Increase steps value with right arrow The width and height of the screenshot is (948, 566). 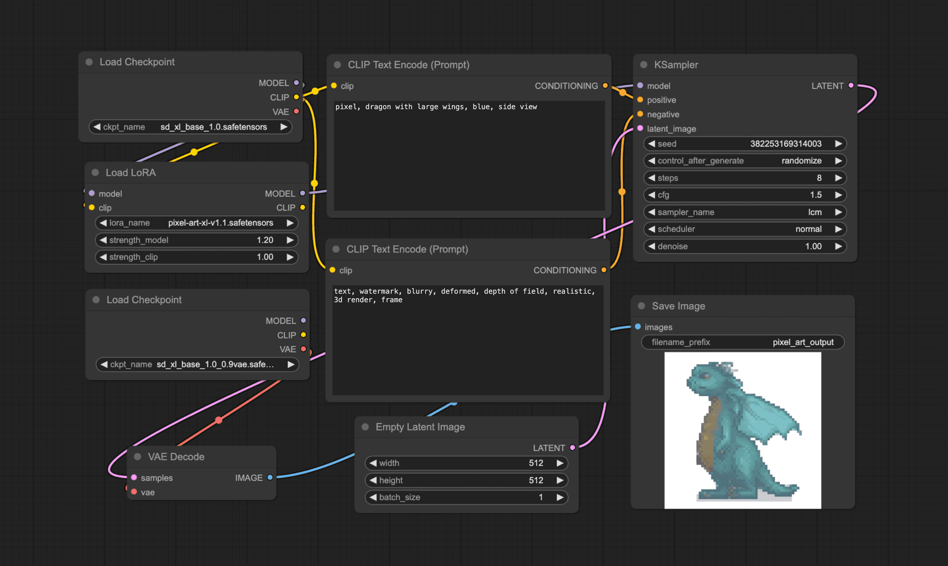tap(838, 178)
